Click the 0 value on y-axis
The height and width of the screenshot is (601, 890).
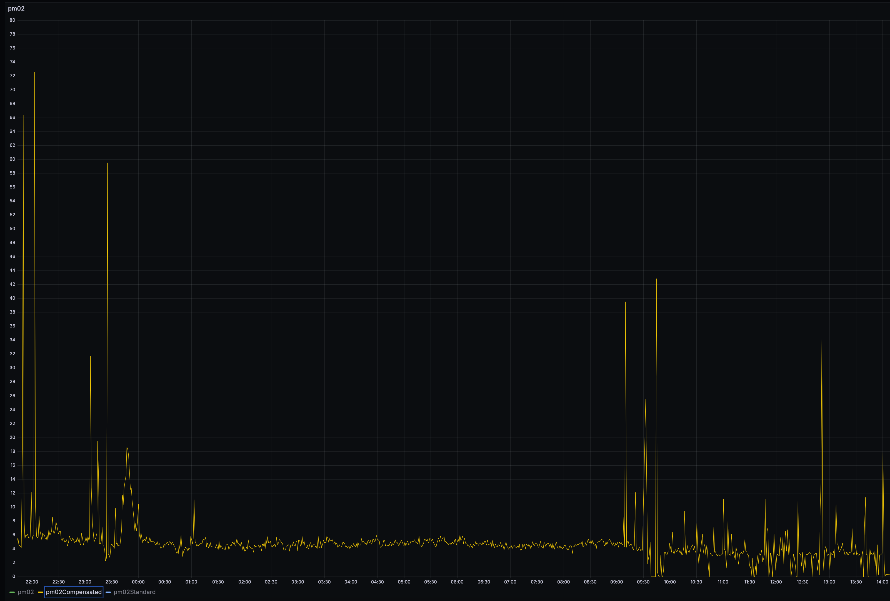point(14,577)
